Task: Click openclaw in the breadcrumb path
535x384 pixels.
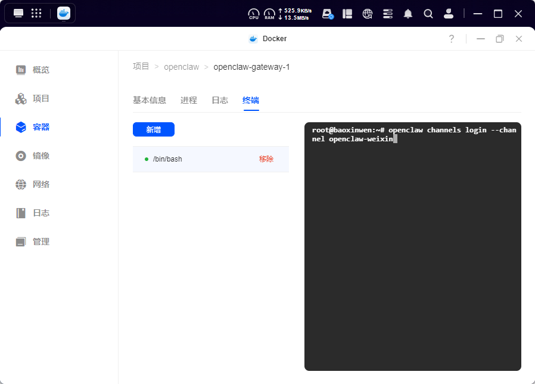Action: 182,66
